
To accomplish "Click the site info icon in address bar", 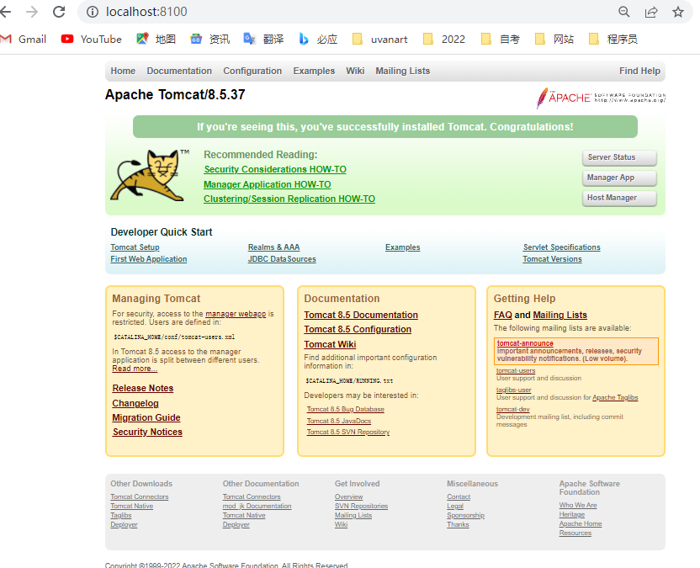I will coord(93,12).
